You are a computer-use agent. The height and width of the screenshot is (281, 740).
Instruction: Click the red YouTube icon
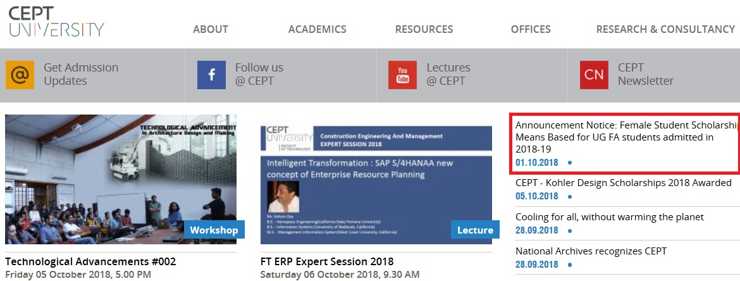(x=402, y=75)
